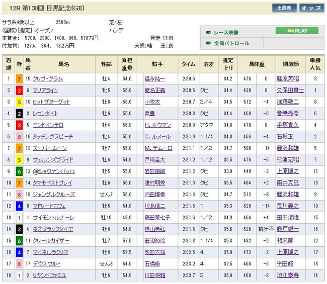327x284 pixels.
Task: Click the green icon beside 全周パトロール
Action: [x=208, y=43]
